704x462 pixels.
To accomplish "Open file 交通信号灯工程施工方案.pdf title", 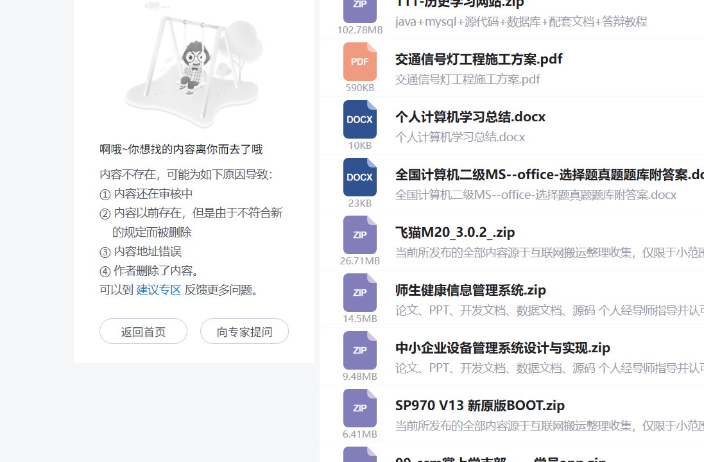I will click(479, 59).
